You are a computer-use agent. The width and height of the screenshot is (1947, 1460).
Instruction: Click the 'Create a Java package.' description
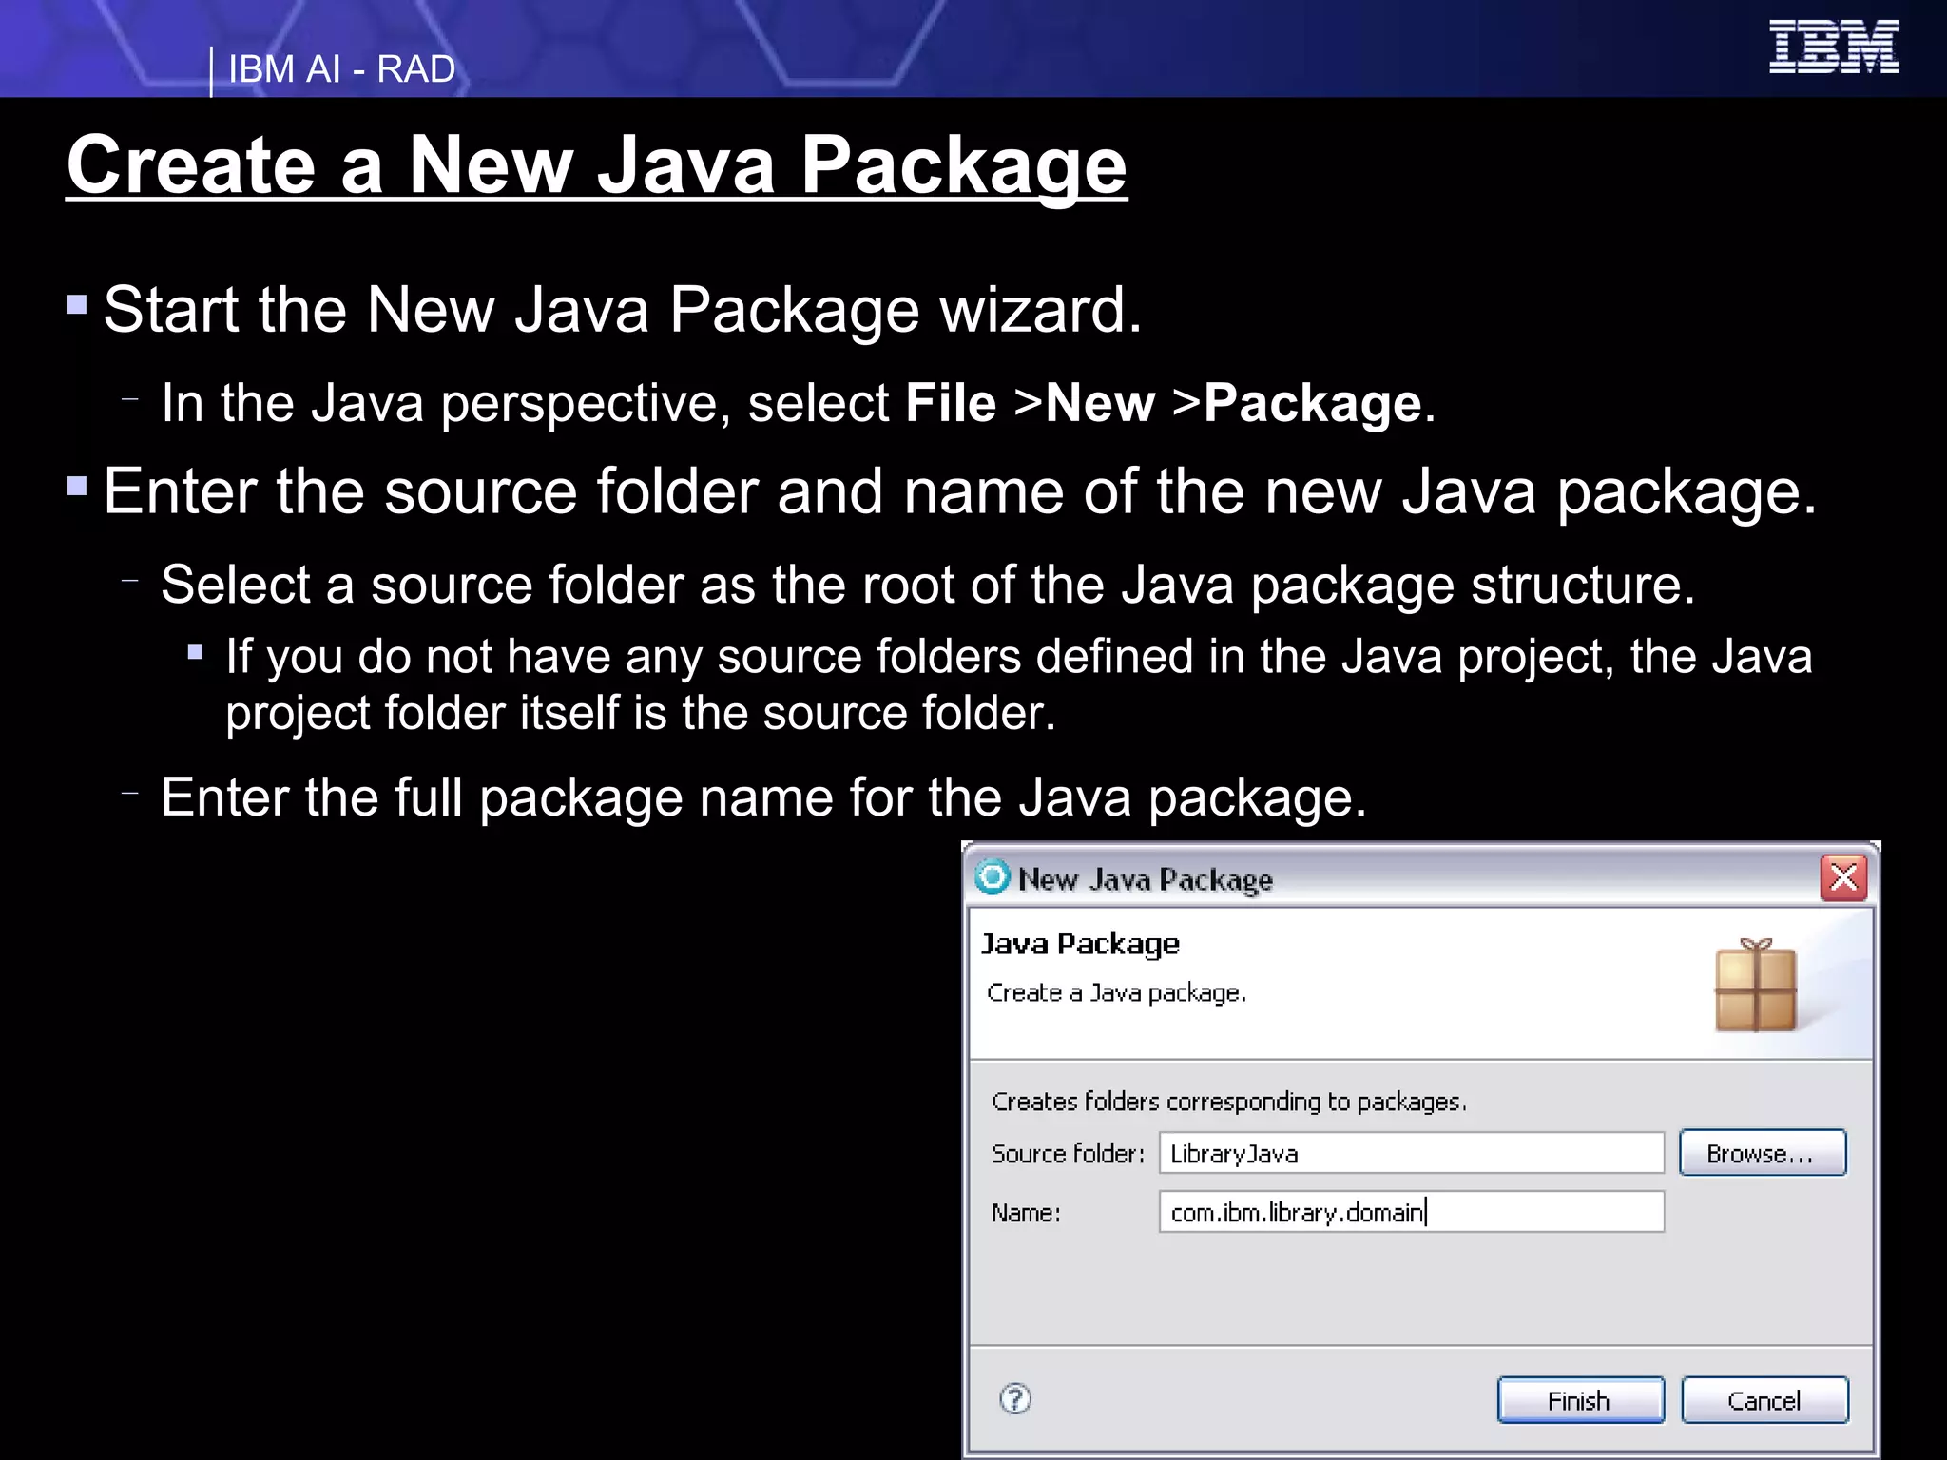1116,993
